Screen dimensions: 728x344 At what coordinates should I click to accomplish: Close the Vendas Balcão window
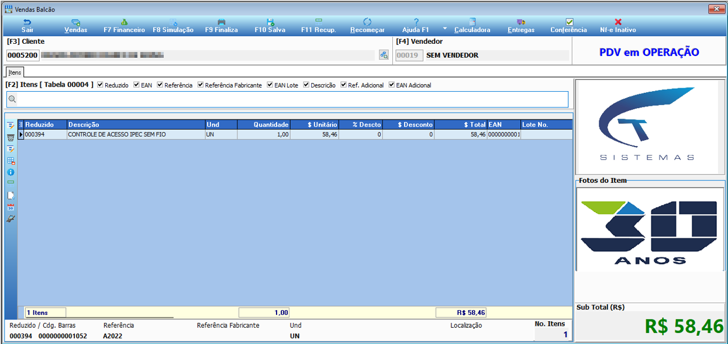[716, 9]
